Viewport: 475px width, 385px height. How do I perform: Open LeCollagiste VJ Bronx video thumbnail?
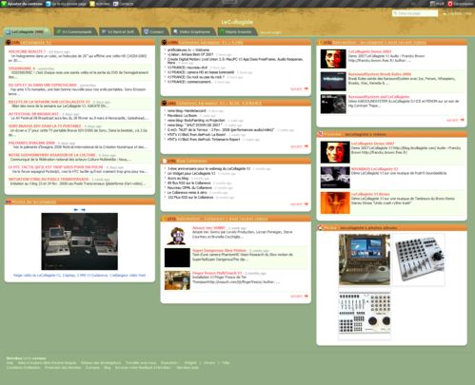click(335, 202)
